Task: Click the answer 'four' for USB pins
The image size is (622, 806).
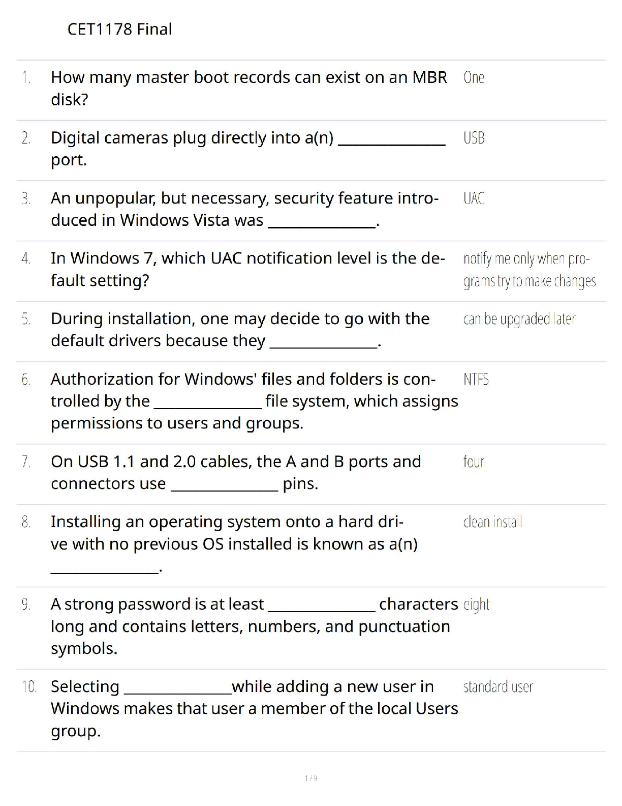Action: point(474,462)
